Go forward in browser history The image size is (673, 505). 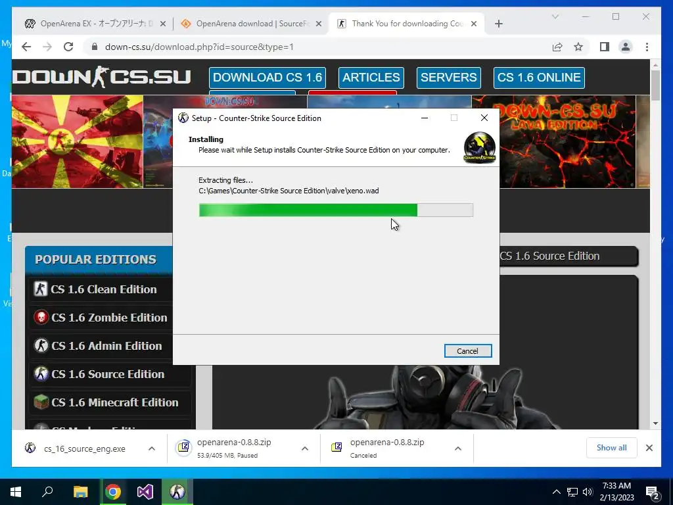tap(47, 47)
